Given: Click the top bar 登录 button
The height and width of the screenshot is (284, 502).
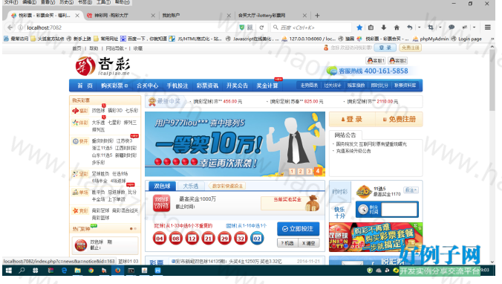Looking at the screenshot, I should click(385, 48).
